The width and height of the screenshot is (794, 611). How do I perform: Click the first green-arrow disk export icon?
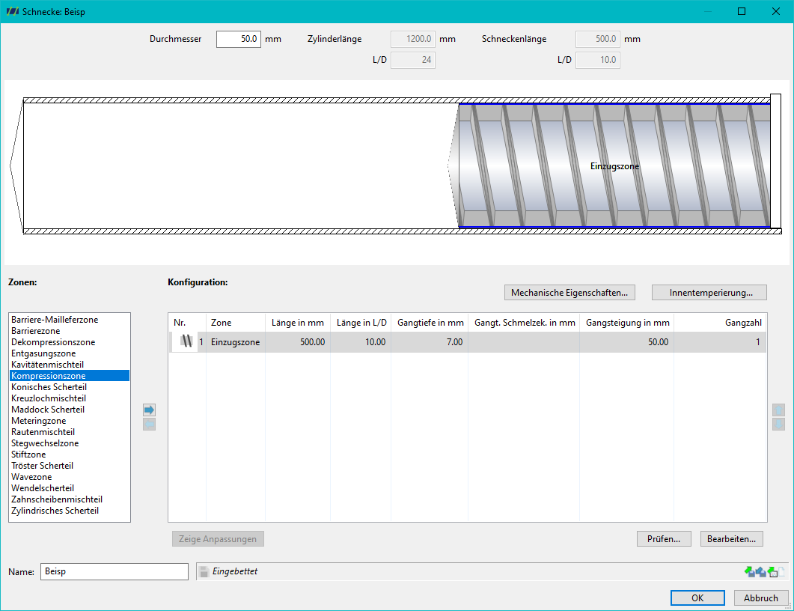(750, 571)
